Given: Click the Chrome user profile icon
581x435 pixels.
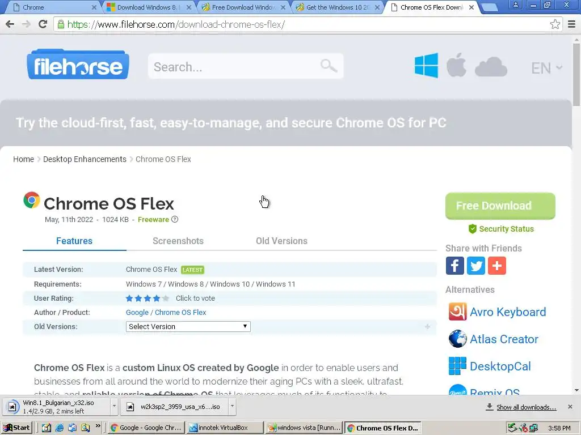Looking at the screenshot, I should [x=515, y=5].
